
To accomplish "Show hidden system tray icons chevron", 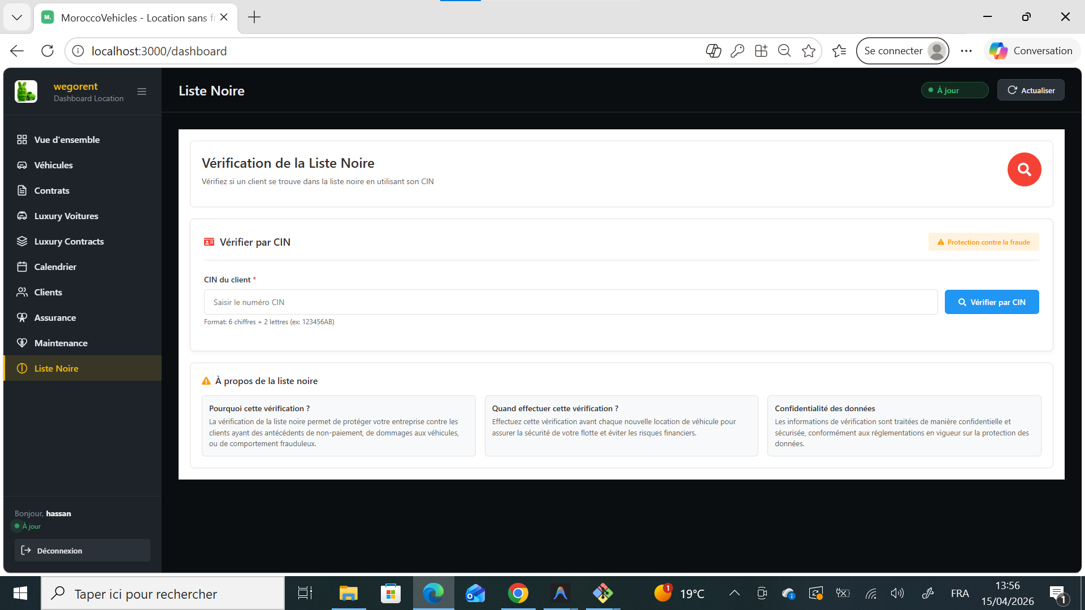I will [734, 593].
